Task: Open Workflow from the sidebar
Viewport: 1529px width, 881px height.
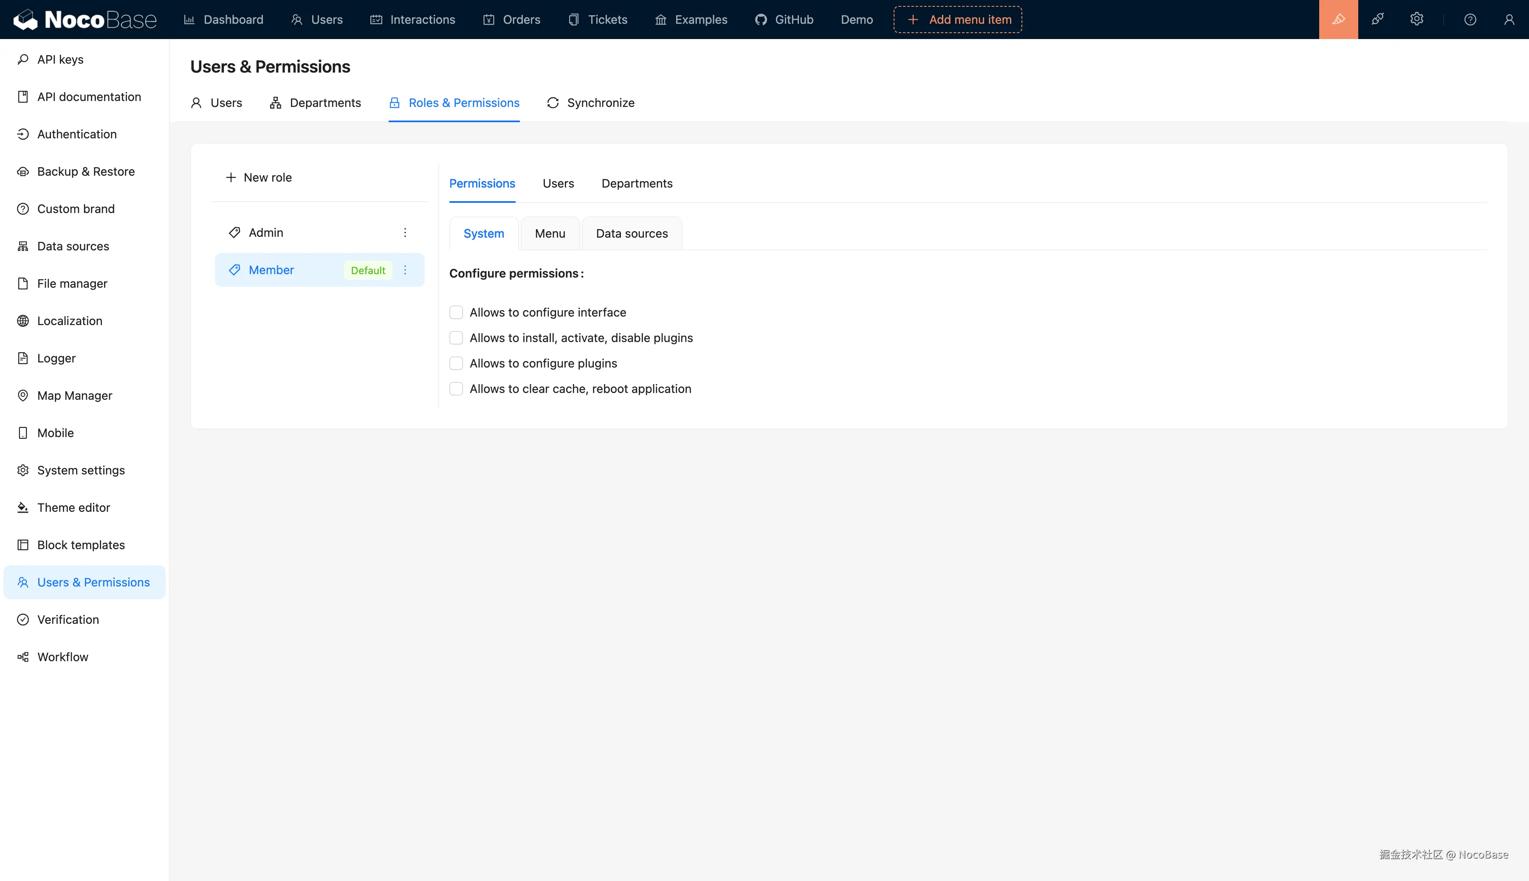Action: (62, 657)
